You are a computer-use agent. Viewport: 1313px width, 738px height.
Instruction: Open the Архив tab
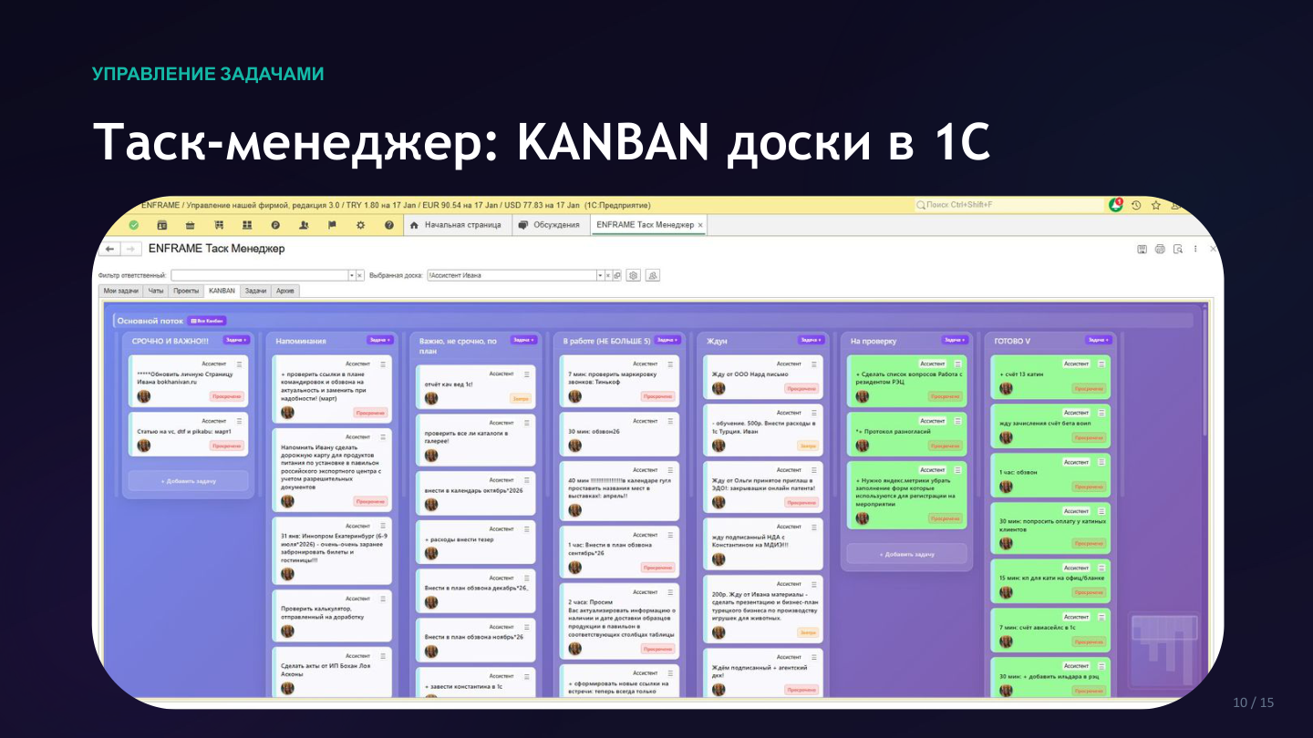click(285, 291)
